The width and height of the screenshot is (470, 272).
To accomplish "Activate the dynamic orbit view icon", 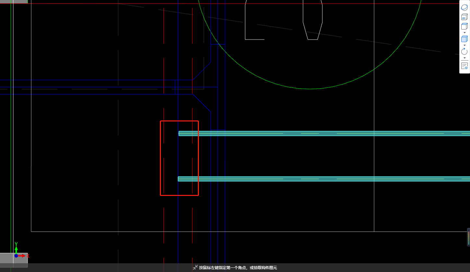I will pyautogui.click(x=464, y=7).
